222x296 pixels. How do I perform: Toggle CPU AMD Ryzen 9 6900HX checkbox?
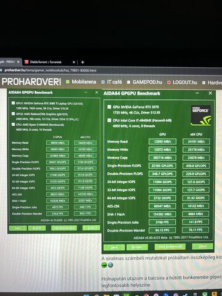[x=14, y=125]
